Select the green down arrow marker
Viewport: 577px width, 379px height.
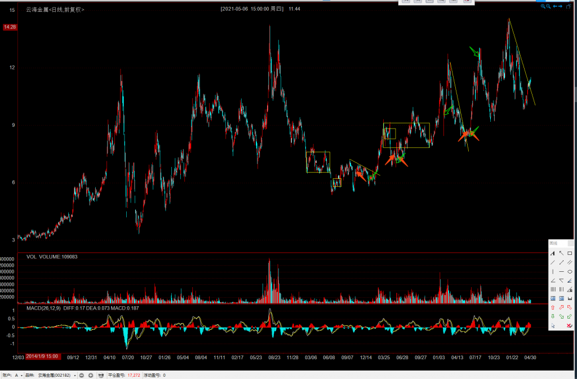coord(553,316)
